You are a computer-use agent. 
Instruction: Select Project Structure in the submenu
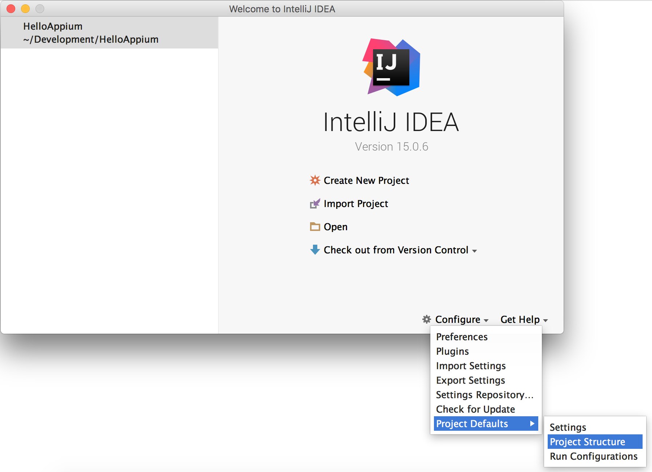pyautogui.click(x=595, y=442)
